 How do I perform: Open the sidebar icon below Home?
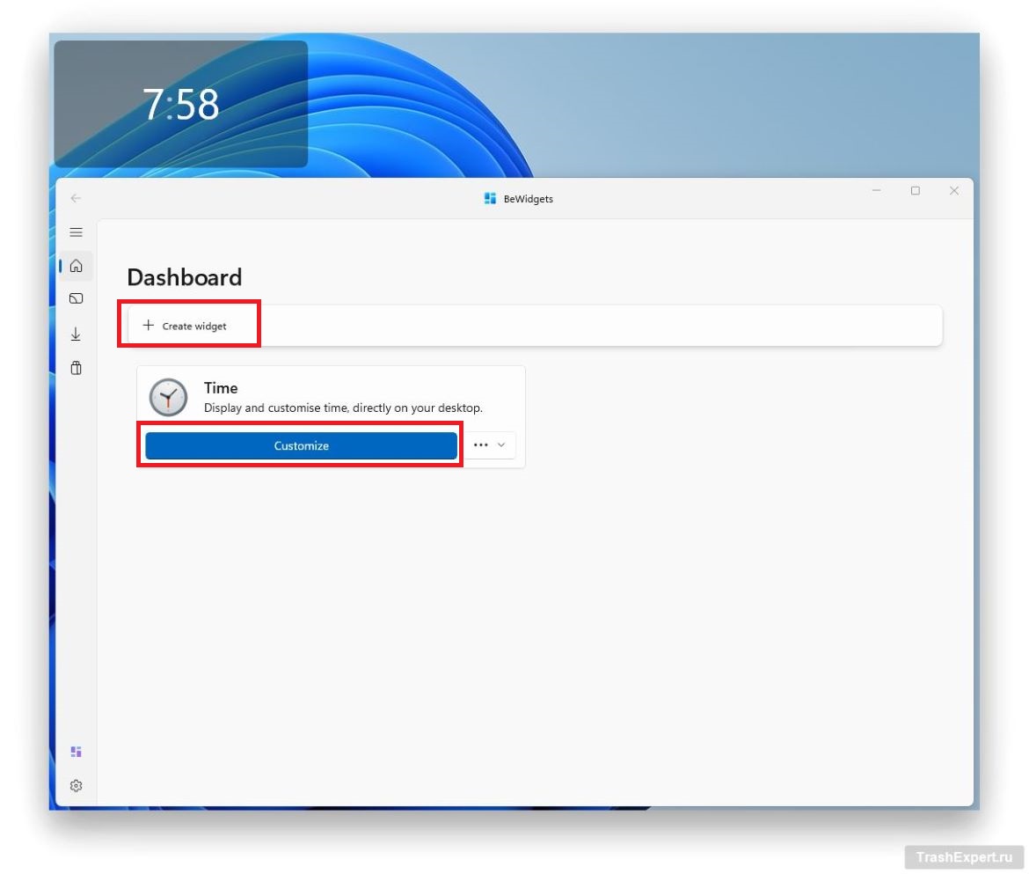[x=76, y=299]
